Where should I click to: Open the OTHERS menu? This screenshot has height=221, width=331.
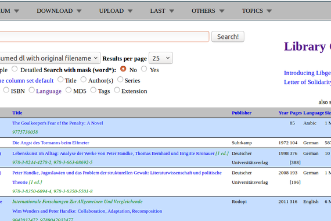tap(208, 11)
